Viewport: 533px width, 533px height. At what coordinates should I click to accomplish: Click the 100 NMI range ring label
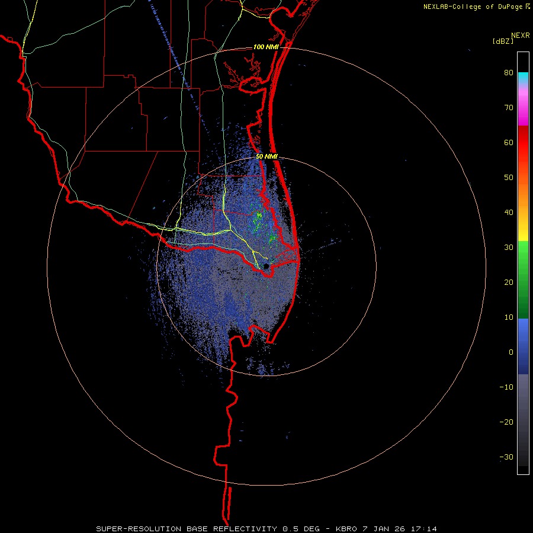[266, 47]
